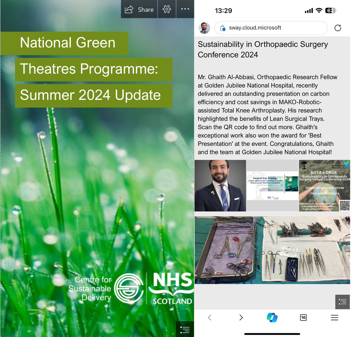Click the QR code on conference poster
351x337 pixels.
click(345, 205)
